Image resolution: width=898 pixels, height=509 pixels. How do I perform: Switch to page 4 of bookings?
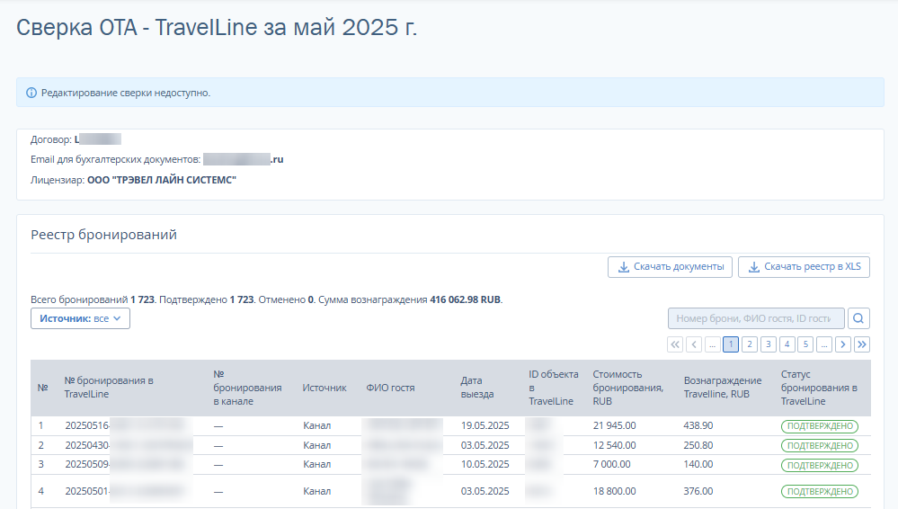[x=787, y=344]
